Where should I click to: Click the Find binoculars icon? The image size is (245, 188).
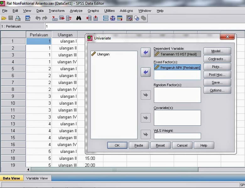pos(79,18)
